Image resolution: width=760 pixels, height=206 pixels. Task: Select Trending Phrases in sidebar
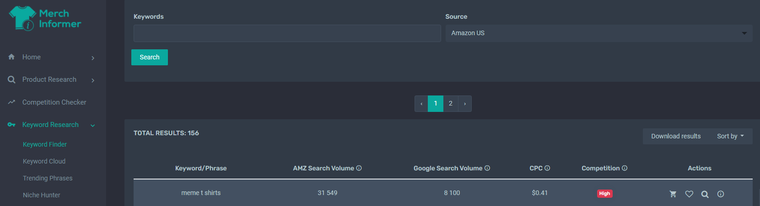click(48, 178)
